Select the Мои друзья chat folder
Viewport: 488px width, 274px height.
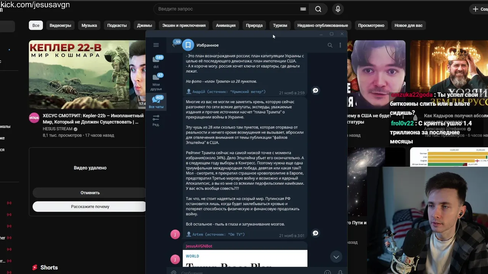156,82
